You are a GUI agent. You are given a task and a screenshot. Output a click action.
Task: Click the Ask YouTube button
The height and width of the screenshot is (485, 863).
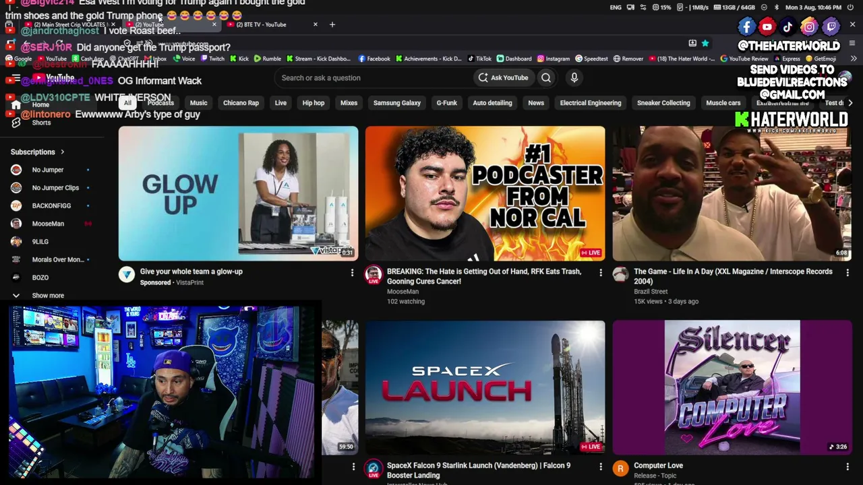point(504,77)
